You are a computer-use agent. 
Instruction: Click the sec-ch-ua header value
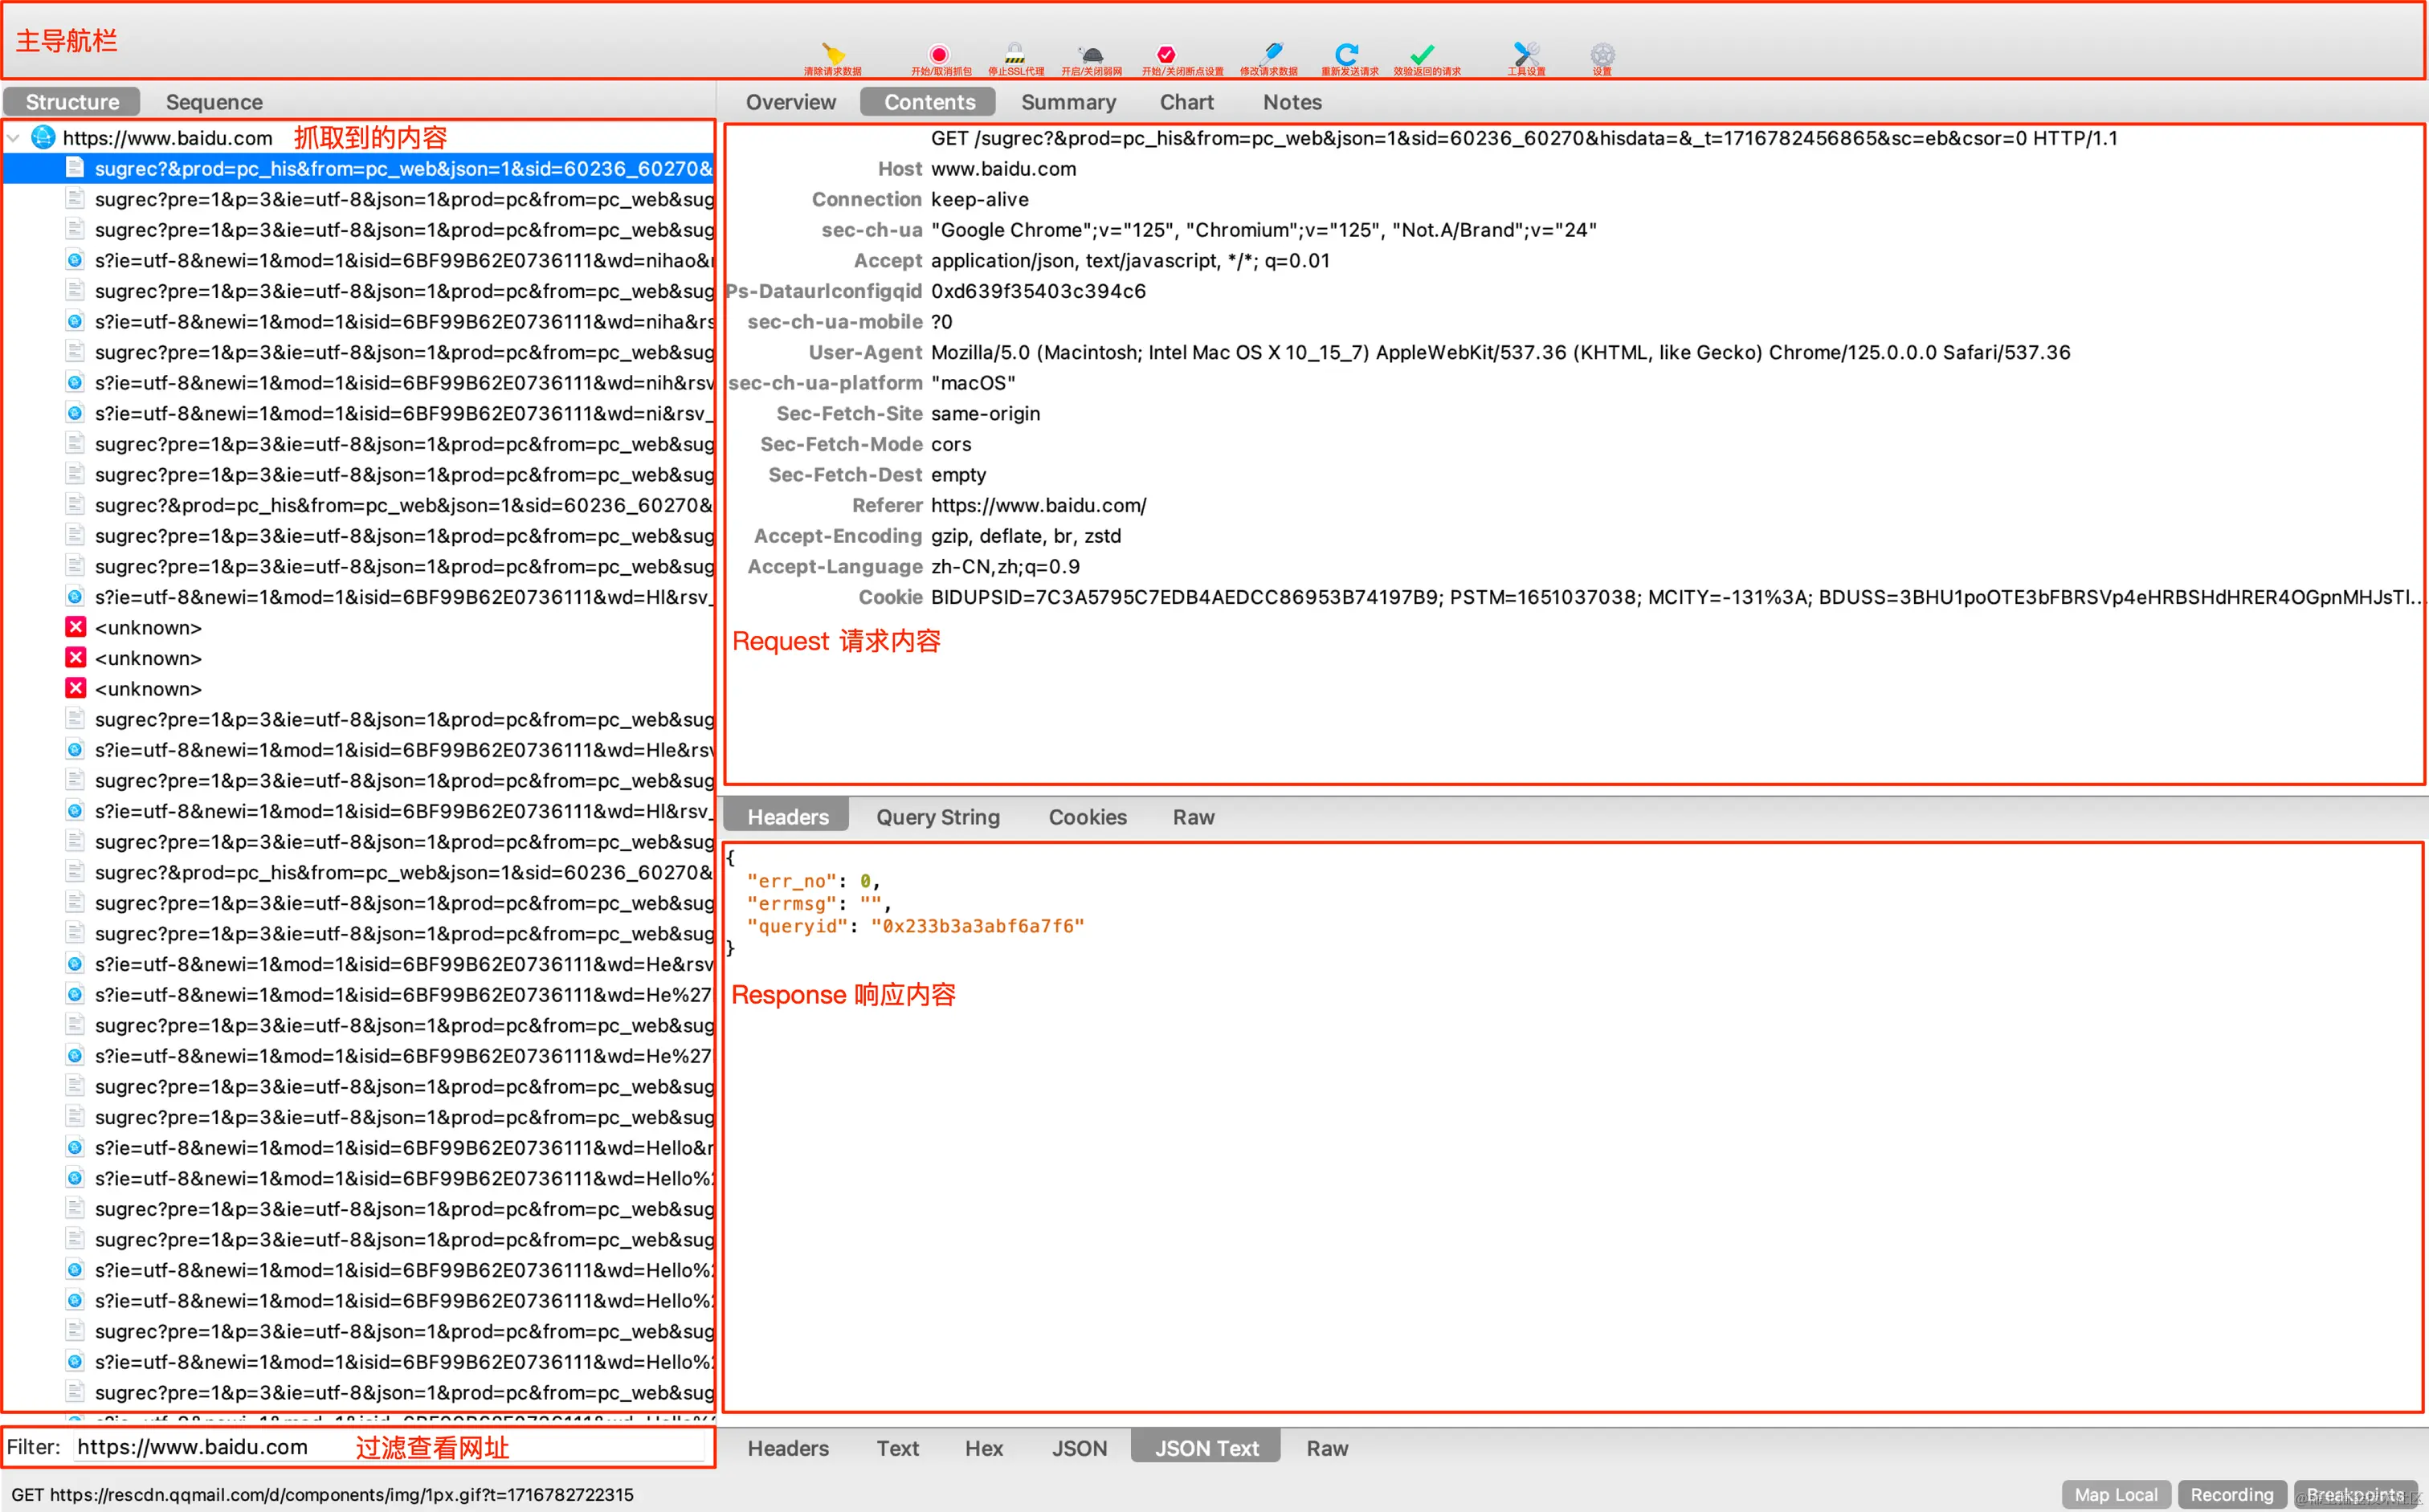[1263, 230]
